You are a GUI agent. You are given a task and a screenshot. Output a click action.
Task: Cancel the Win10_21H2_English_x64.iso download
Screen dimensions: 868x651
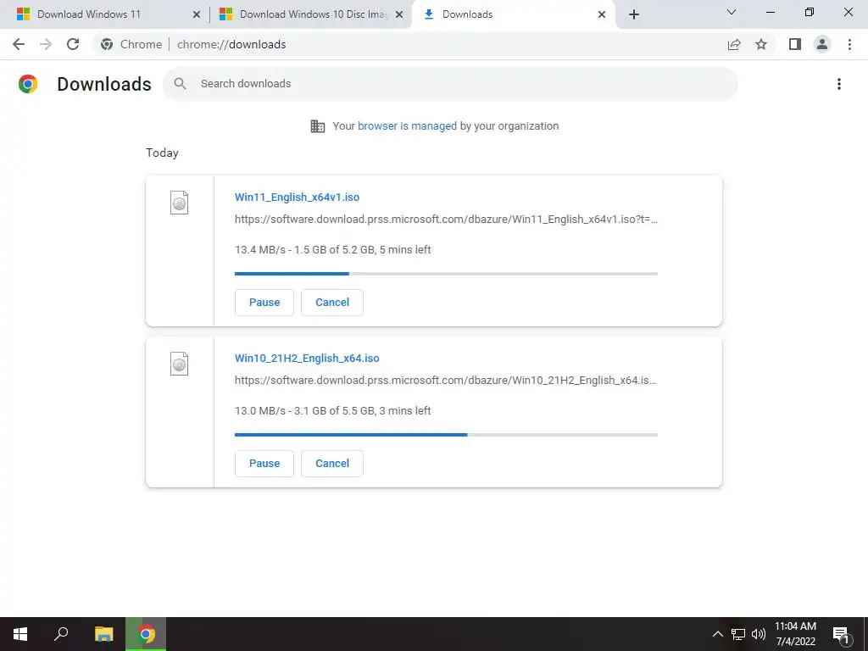pyautogui.click(x=332, y=464)
